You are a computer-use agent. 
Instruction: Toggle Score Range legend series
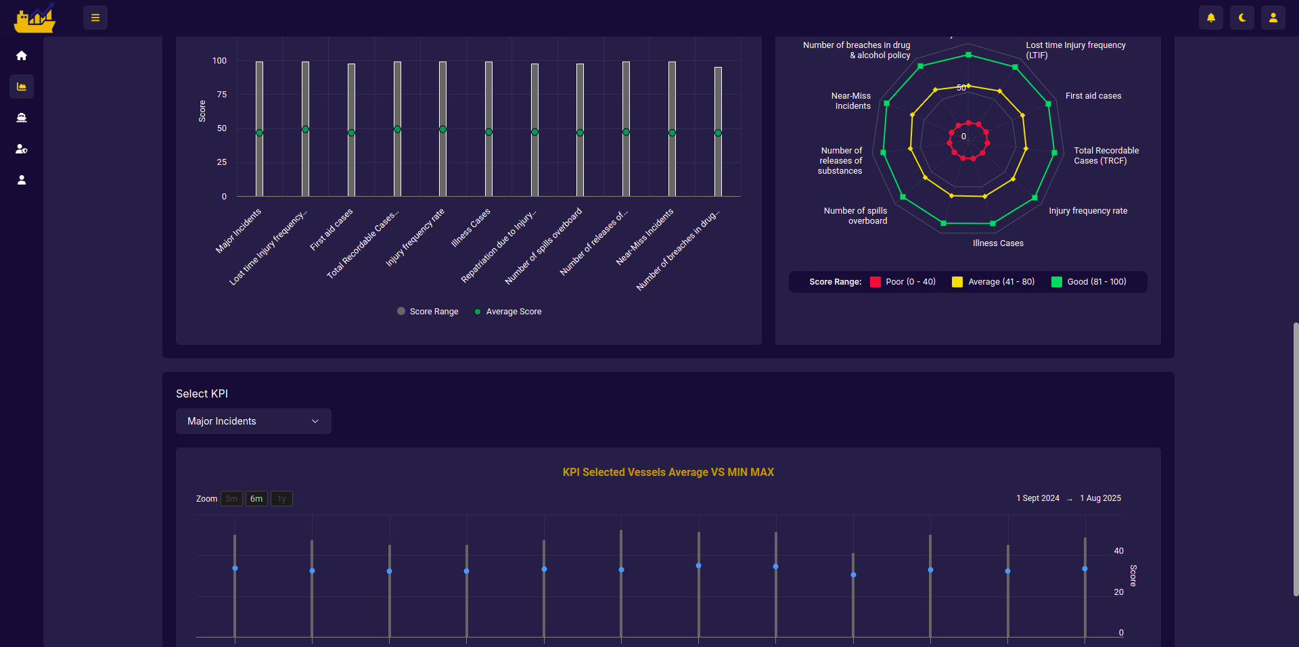tap(428, 312)
